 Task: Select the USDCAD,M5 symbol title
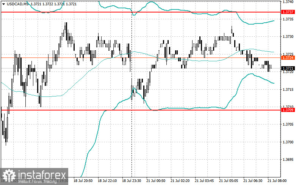tap(18, 4)
